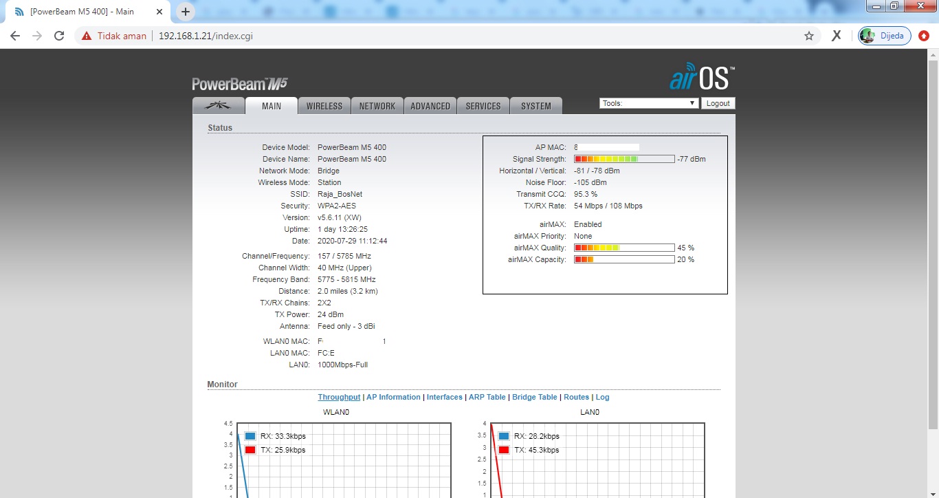Image resolution: width=939 pixels, height=498 pixels.
Task: Click Channel/Frequency value 157 / 5785 MHz
Action: point(344,256)
